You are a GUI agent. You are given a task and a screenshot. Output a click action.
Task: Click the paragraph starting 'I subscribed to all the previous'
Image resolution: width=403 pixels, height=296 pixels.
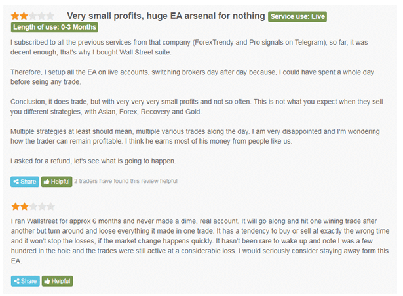click(x=189, y=47)
